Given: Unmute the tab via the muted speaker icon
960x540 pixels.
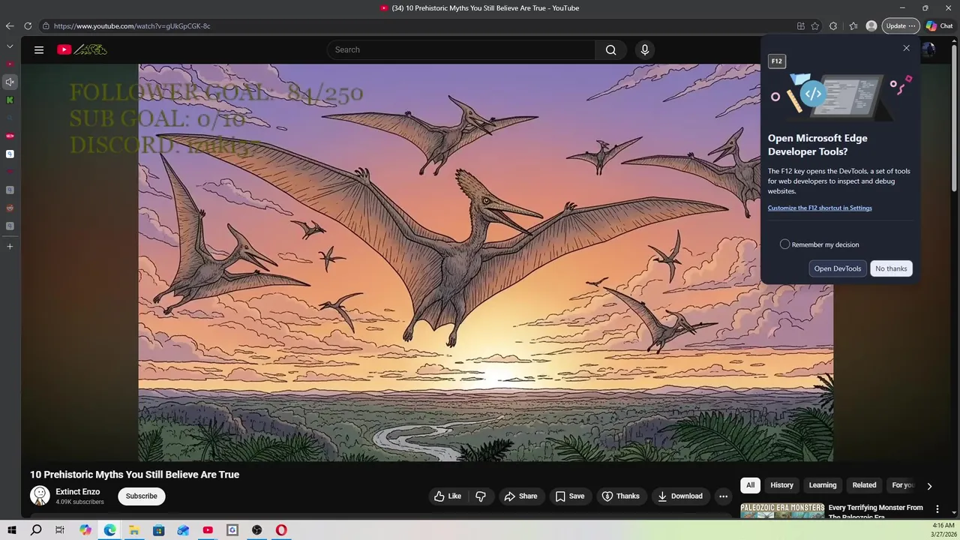Looking at the screenshot, I should coord(10,82).
